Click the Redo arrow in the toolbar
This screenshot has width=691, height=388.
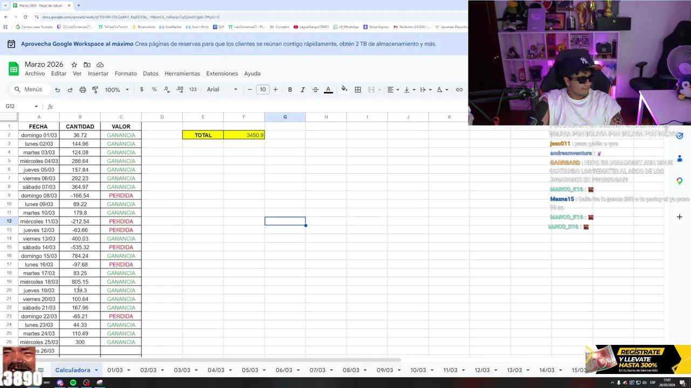click(x=70, y=89)
